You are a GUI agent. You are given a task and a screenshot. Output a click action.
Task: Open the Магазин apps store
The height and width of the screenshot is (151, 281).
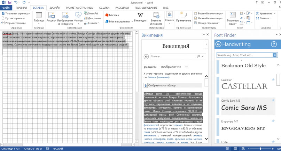click(112, 15)
